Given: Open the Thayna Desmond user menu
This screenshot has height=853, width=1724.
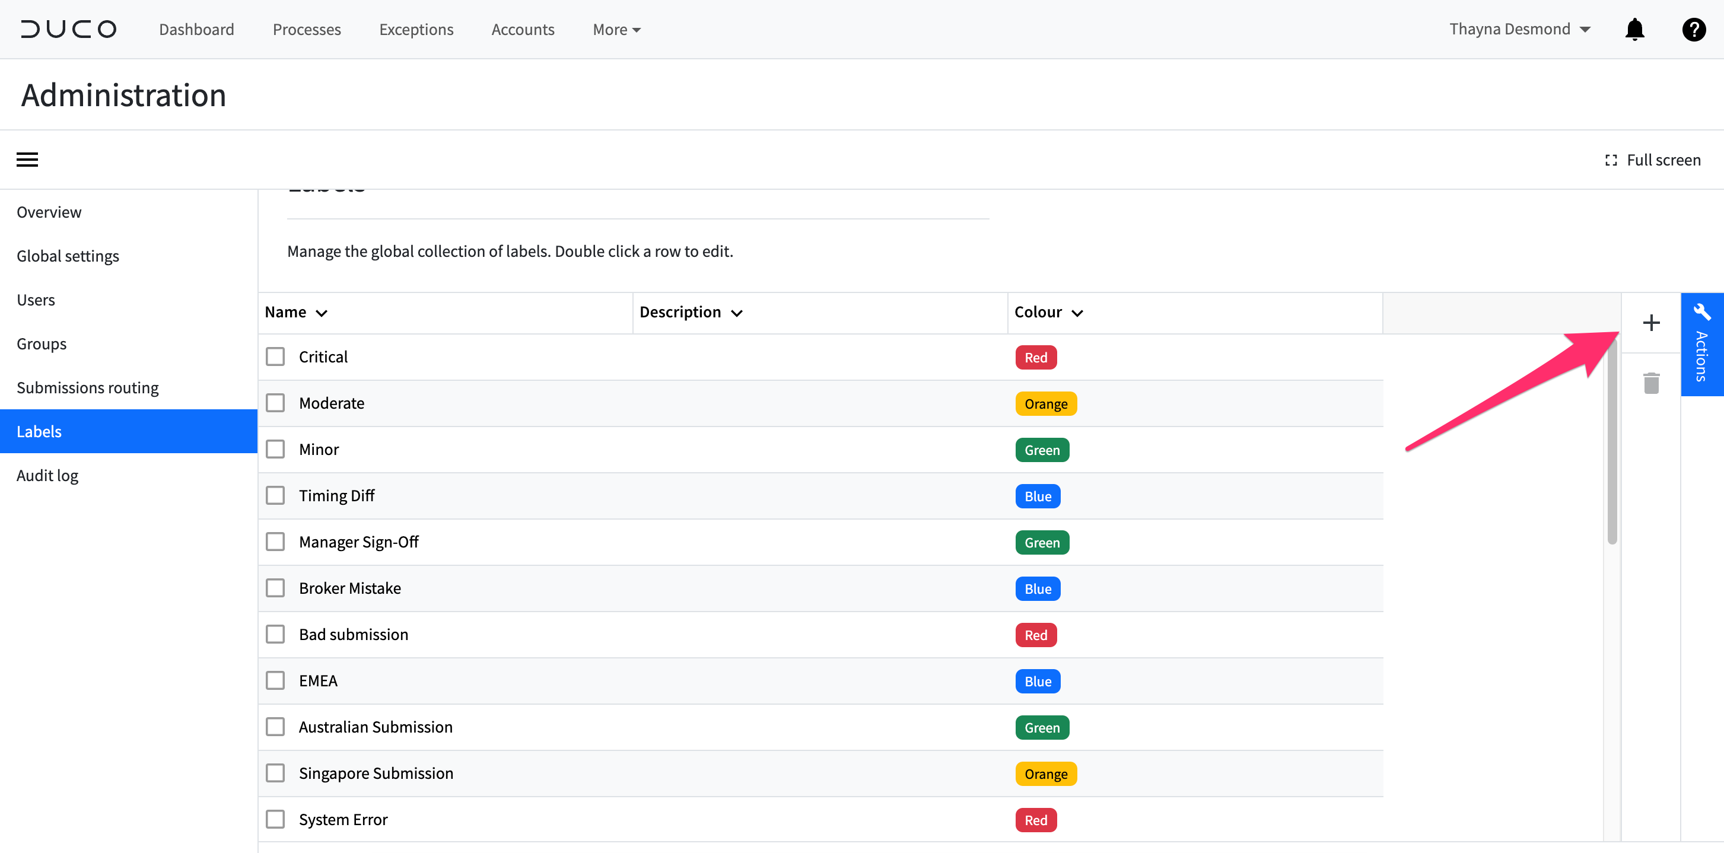Looking at the screenshot, I should click(1519, 30).
